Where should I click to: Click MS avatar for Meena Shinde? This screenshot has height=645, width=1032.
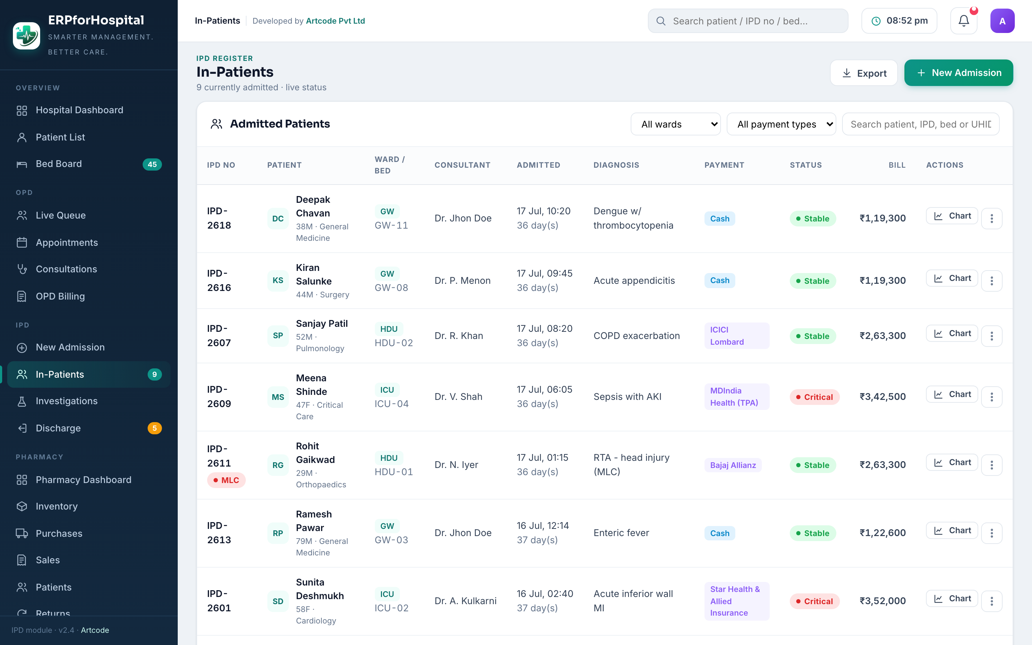click(x=278, y=397)
